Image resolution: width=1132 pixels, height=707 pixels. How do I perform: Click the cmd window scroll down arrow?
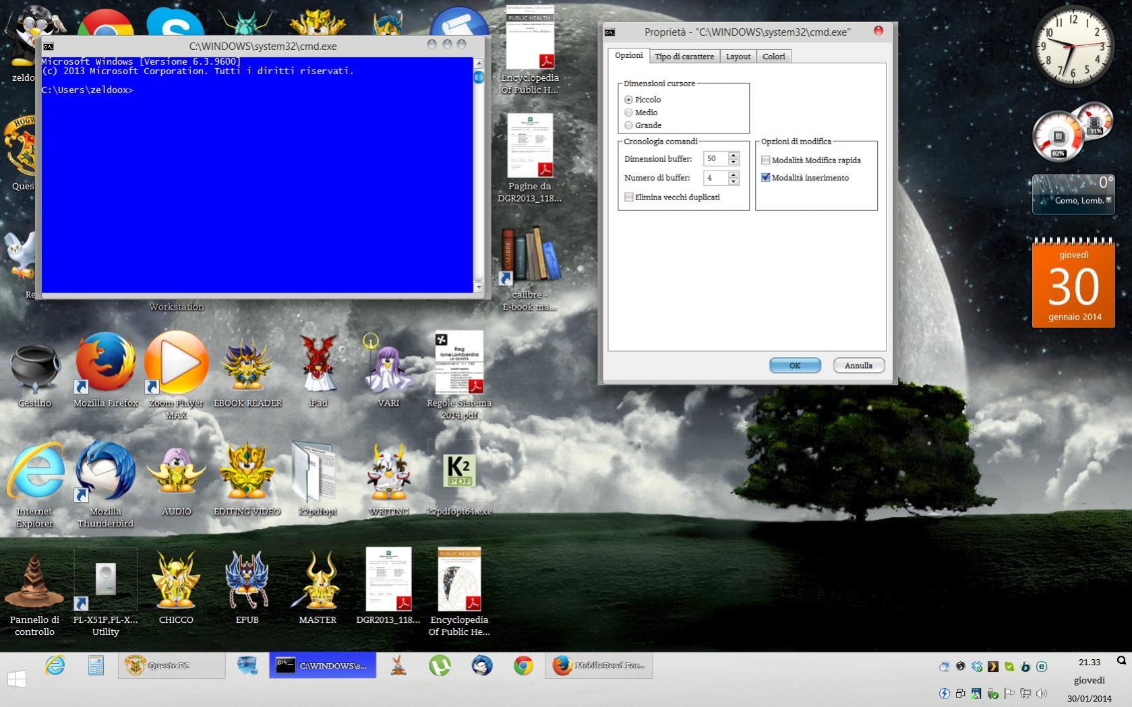click(x=479, y=287)
